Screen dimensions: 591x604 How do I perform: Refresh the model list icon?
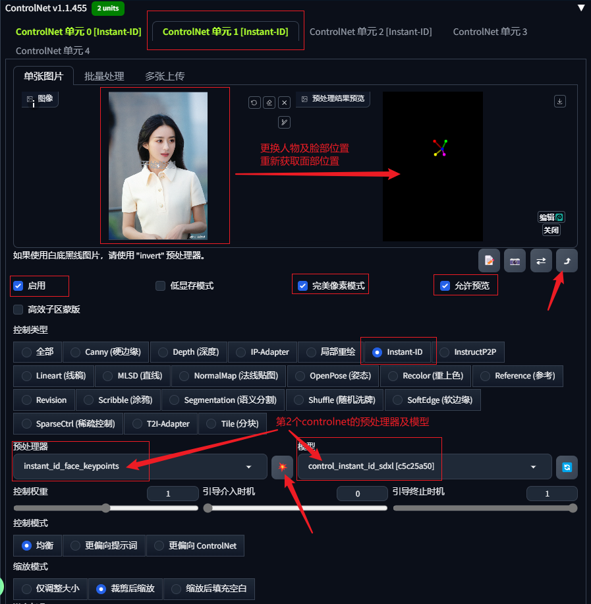(x=567, y=468)
